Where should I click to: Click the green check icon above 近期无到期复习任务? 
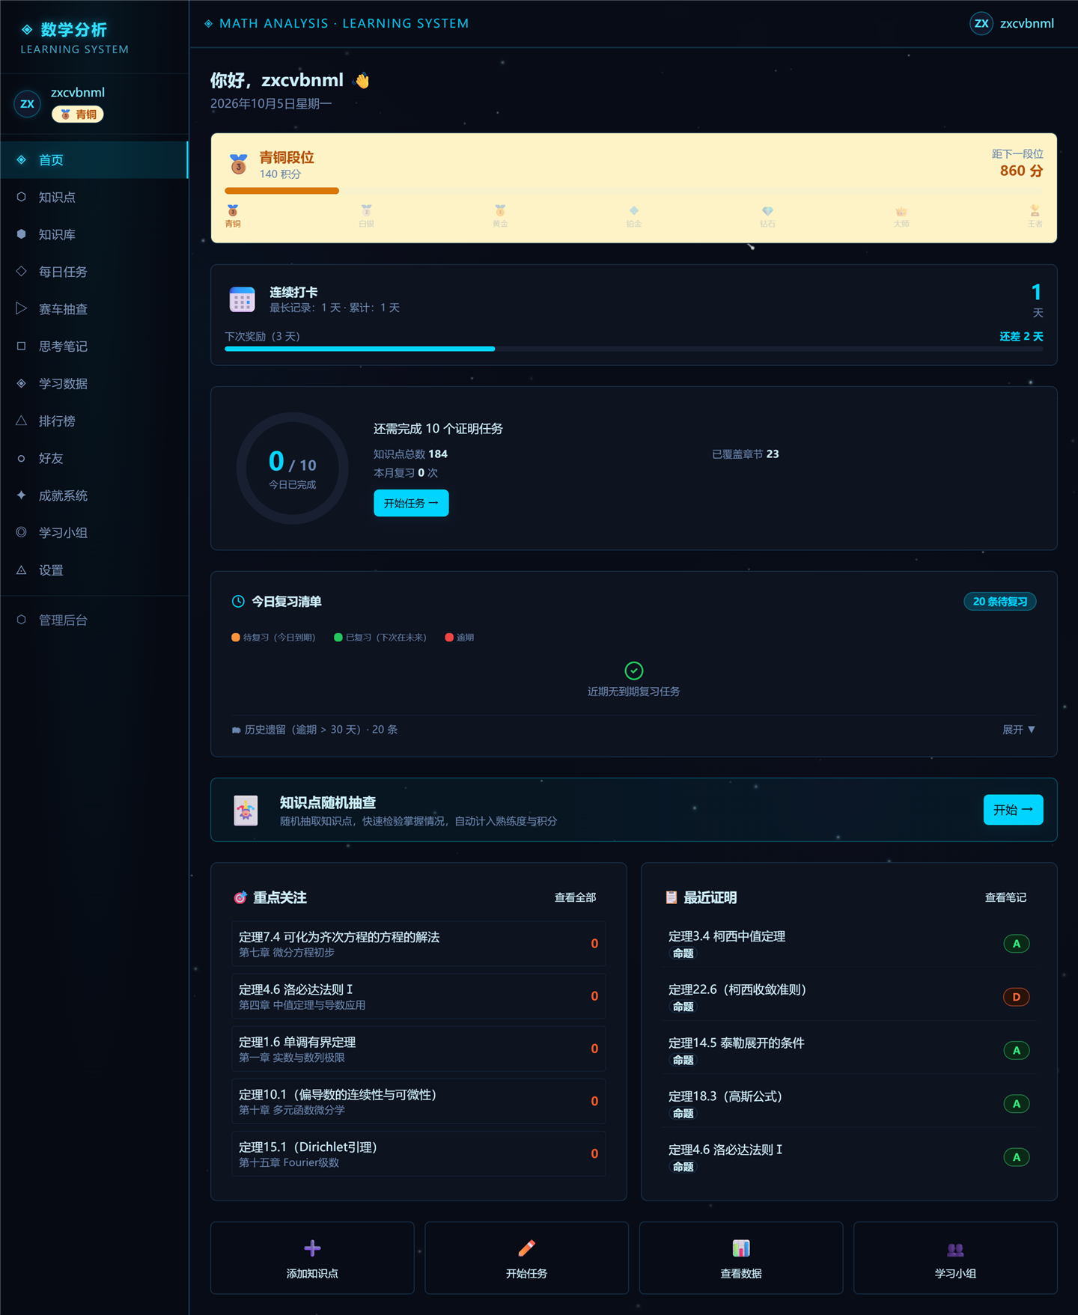634,670
